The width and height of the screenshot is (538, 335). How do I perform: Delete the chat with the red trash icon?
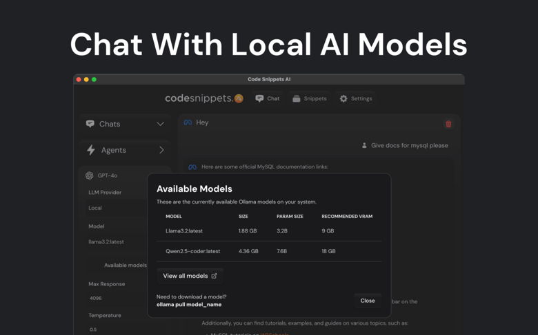pyautogui.click(x=448, y=124)
